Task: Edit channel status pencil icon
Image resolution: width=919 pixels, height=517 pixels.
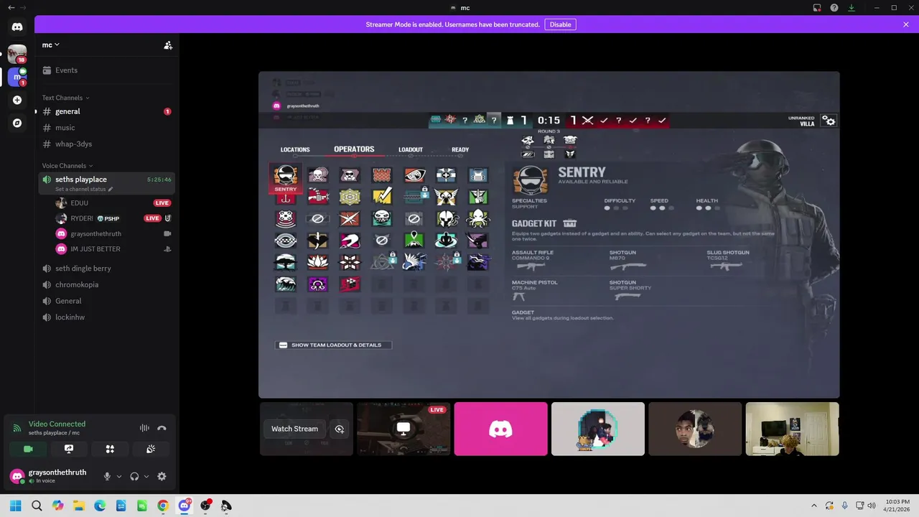Action: (111, 190)
